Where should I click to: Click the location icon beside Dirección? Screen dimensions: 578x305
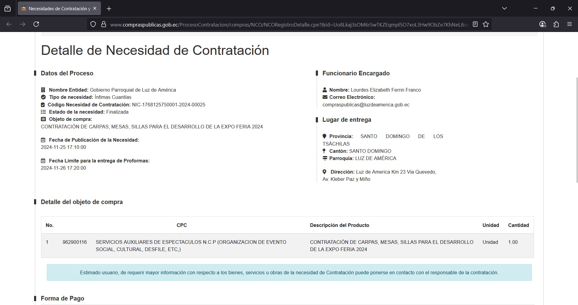[325, 172]
